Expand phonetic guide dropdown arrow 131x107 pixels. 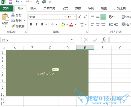(86, 25)
